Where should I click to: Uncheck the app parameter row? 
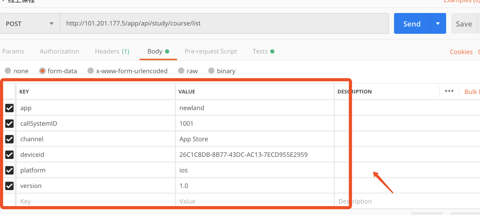point(9,108)
